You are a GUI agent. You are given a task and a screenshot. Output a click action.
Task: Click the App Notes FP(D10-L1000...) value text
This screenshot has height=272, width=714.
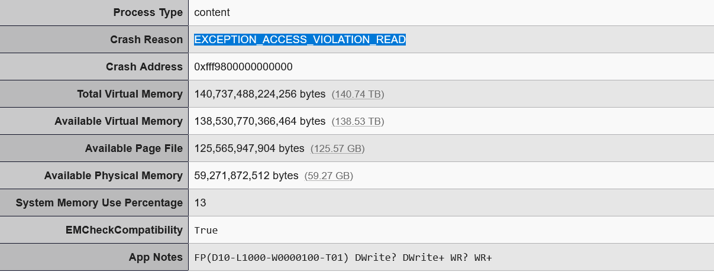pyautogui.click(x=343, y=258)
